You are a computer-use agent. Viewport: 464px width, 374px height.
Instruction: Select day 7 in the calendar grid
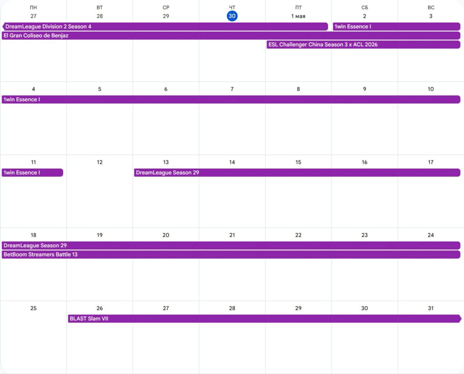(232, 89)
